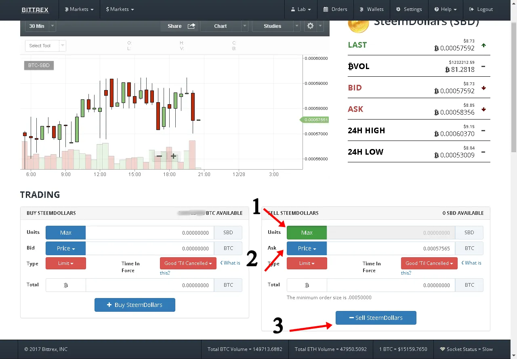Open the Sell panel Ask Price dropdown
Viewport: 517px width, 359px height.
click(x=307, y=248)
